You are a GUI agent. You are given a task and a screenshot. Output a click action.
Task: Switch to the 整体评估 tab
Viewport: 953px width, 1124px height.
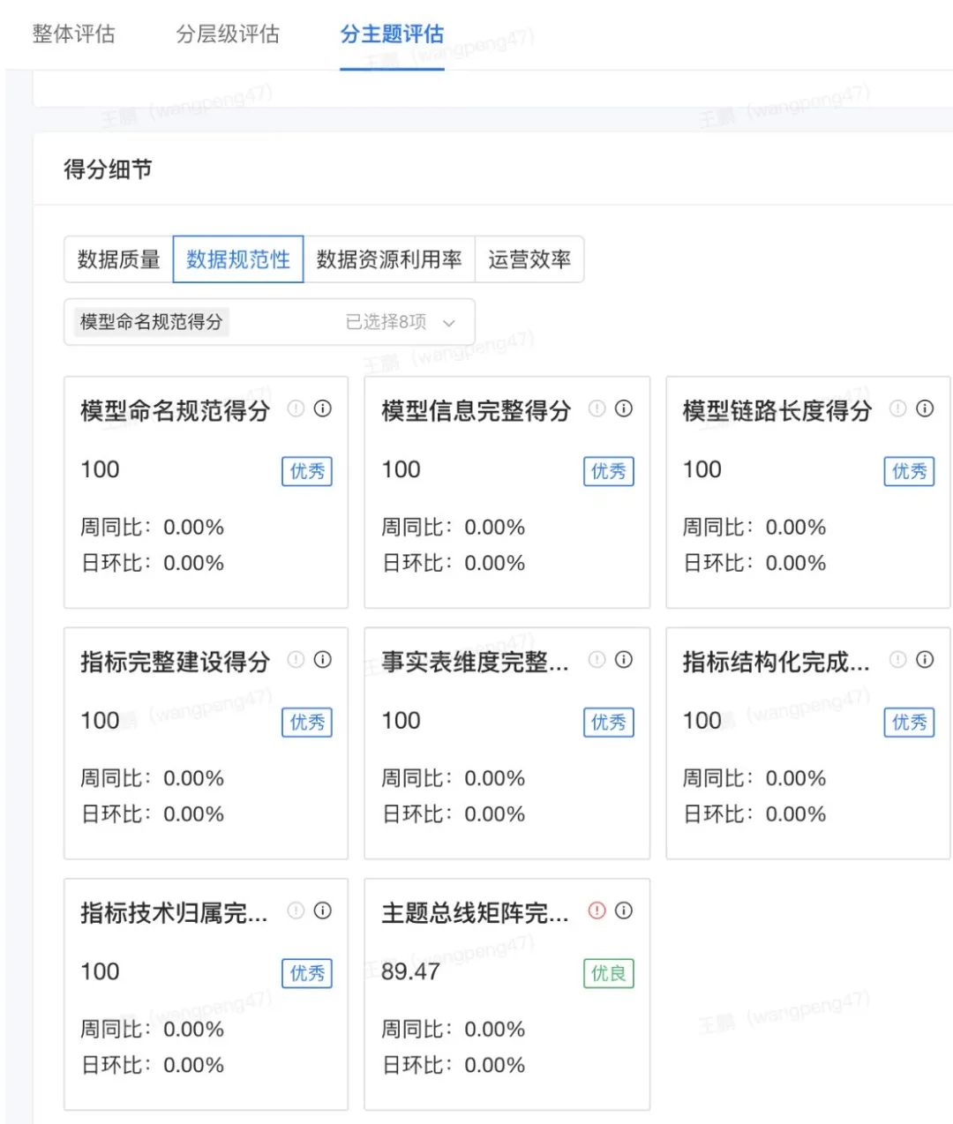tap(74, 34)
